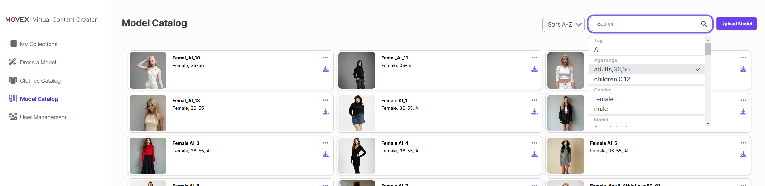Open the Sort A-Z dropdown

click(x=564, y=24)
